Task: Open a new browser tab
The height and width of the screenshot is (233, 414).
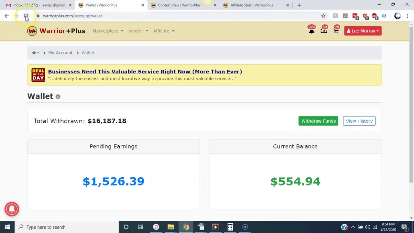Action: 299,5
